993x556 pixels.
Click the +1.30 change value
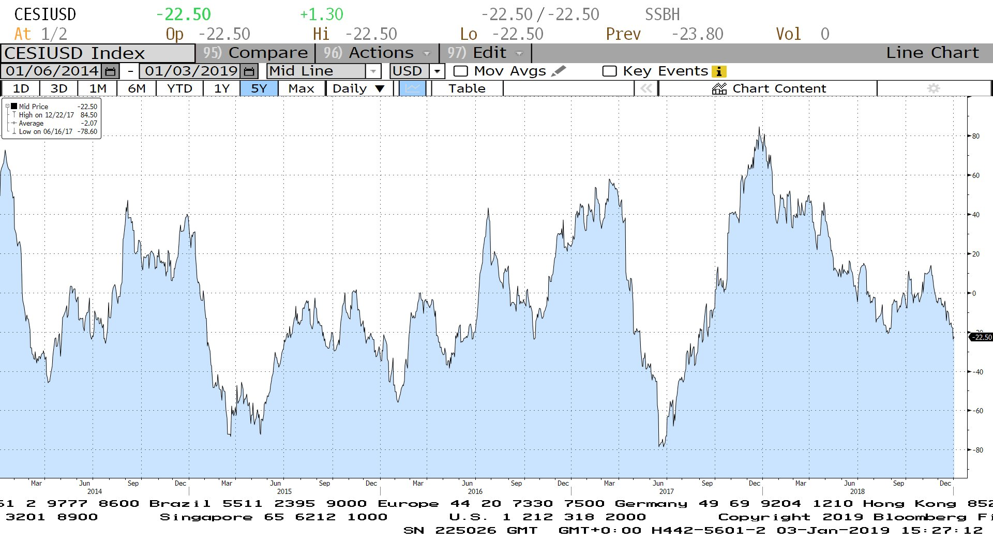tap(322, 14)
